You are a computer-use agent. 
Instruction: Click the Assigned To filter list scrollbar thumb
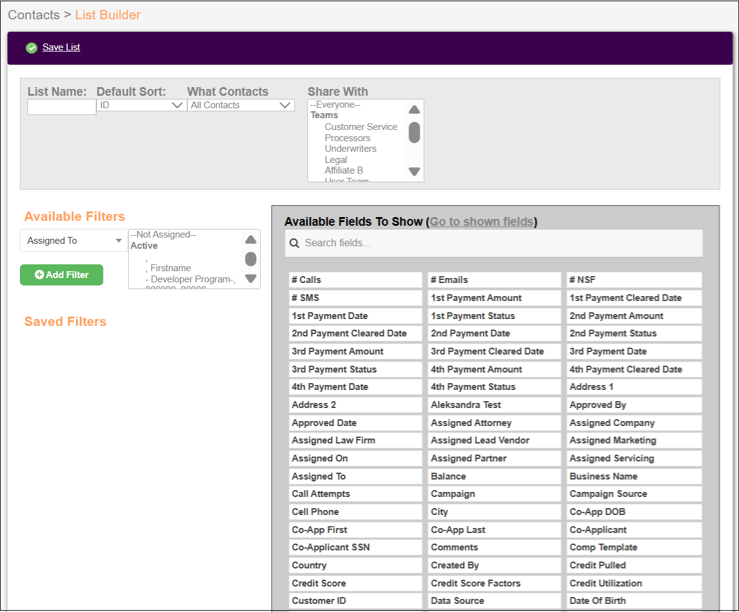point(251,259)
